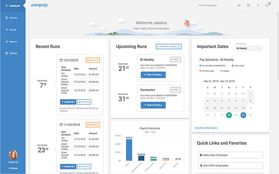
Task: Remove the 11/23/2018 payroll run
Action: click(93, 125)
